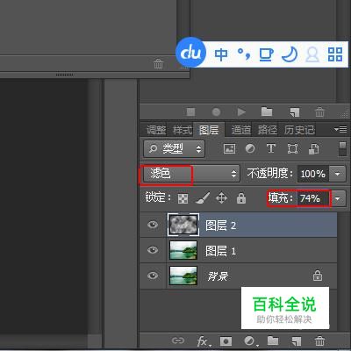Lock layer position move icon
Viewport: 351px width, 351px height.
221,198
